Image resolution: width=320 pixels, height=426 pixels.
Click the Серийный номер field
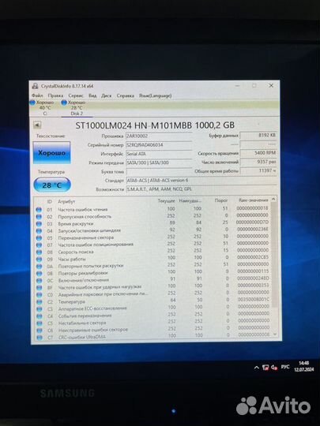159,145
